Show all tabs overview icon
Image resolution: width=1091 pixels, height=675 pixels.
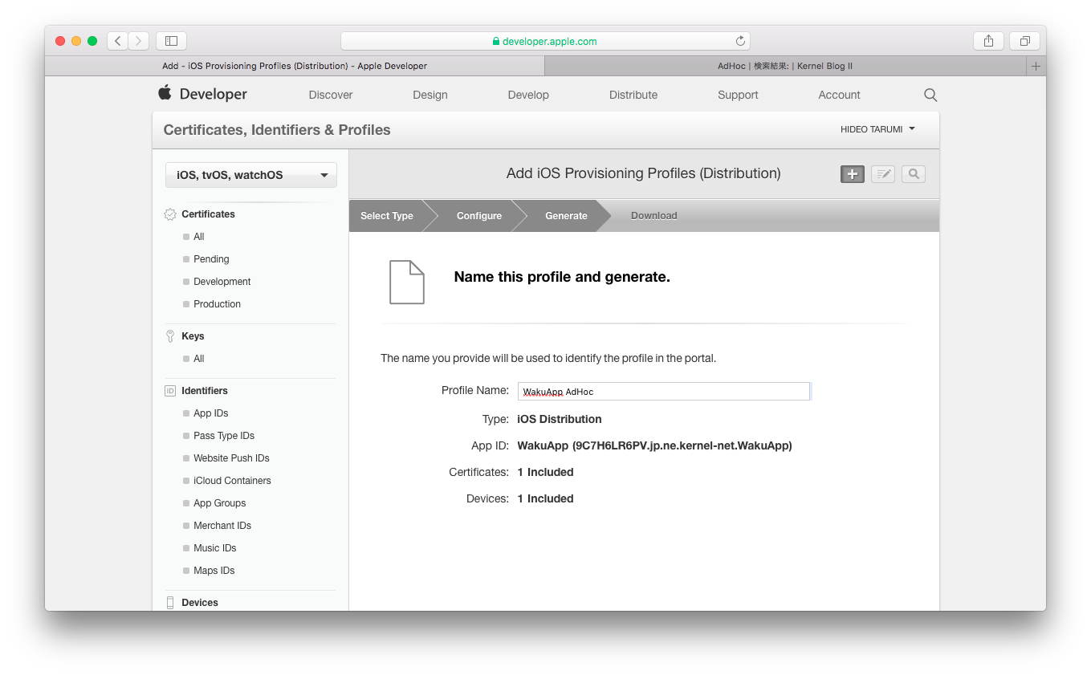(1024, 41)
